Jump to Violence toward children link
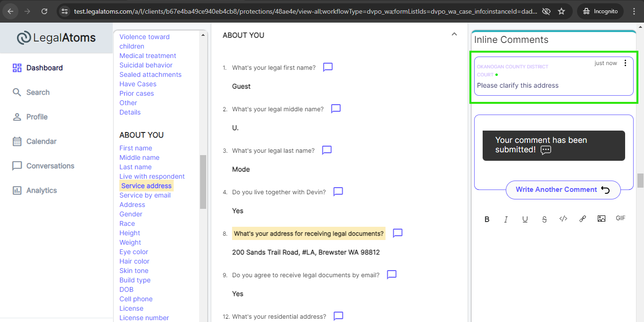Image resolution: width=644 pixels, height=322 pixels. pyautogui.click(x=144, y=41)
